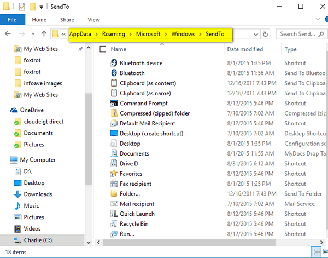Screen dimensions: 328x258
Task: Click the Videos film icon in sidebar
Action: click(17, 229)
